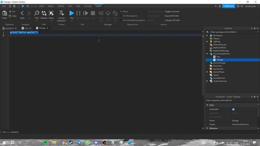Image resolution: width=260 pixels, height=146 pixels.
Task: Switch to the MODEL ribbon tab
Action: click(x=51, y=6)
